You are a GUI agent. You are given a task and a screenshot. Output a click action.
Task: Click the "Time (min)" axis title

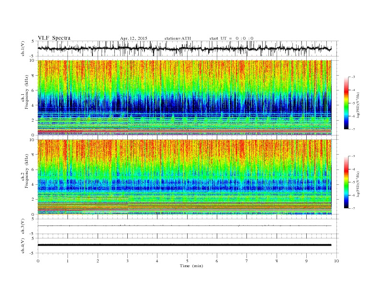[x=191, y=266]
